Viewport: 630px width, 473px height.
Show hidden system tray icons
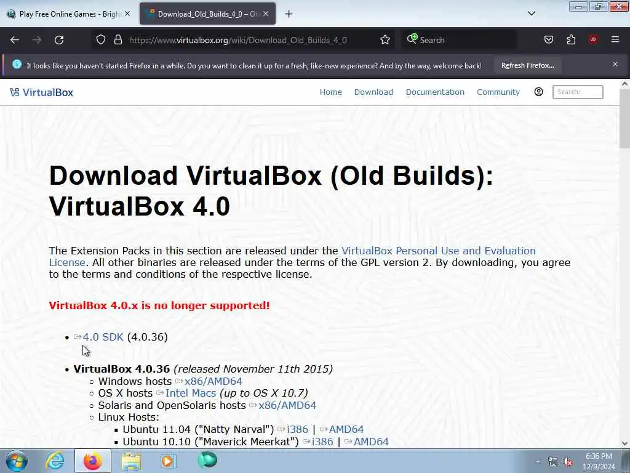point(538,462)
